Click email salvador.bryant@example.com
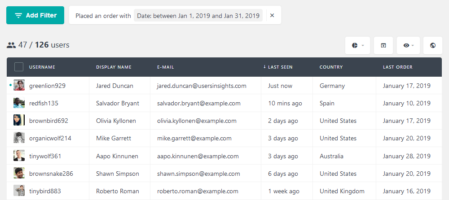 (199, 103)
